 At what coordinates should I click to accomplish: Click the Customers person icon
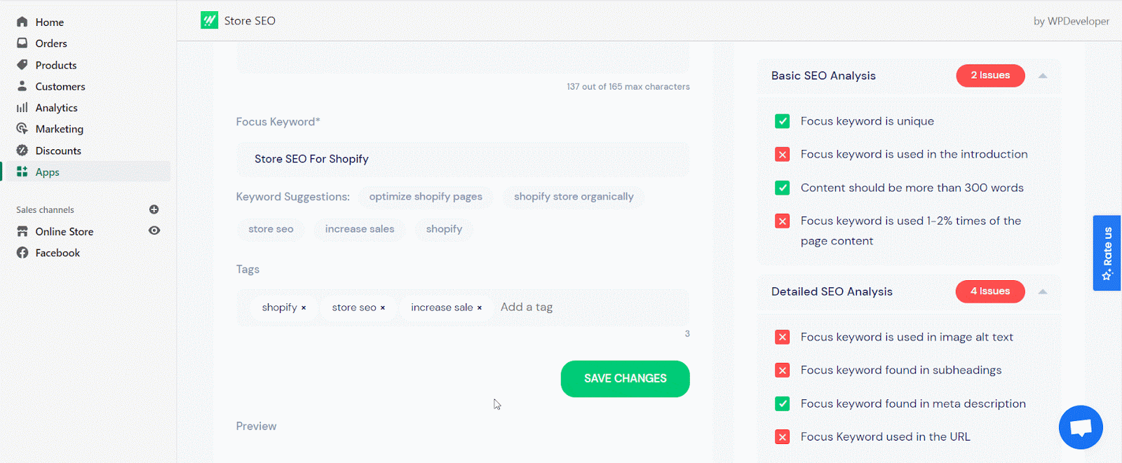click(x=22, y=86)
